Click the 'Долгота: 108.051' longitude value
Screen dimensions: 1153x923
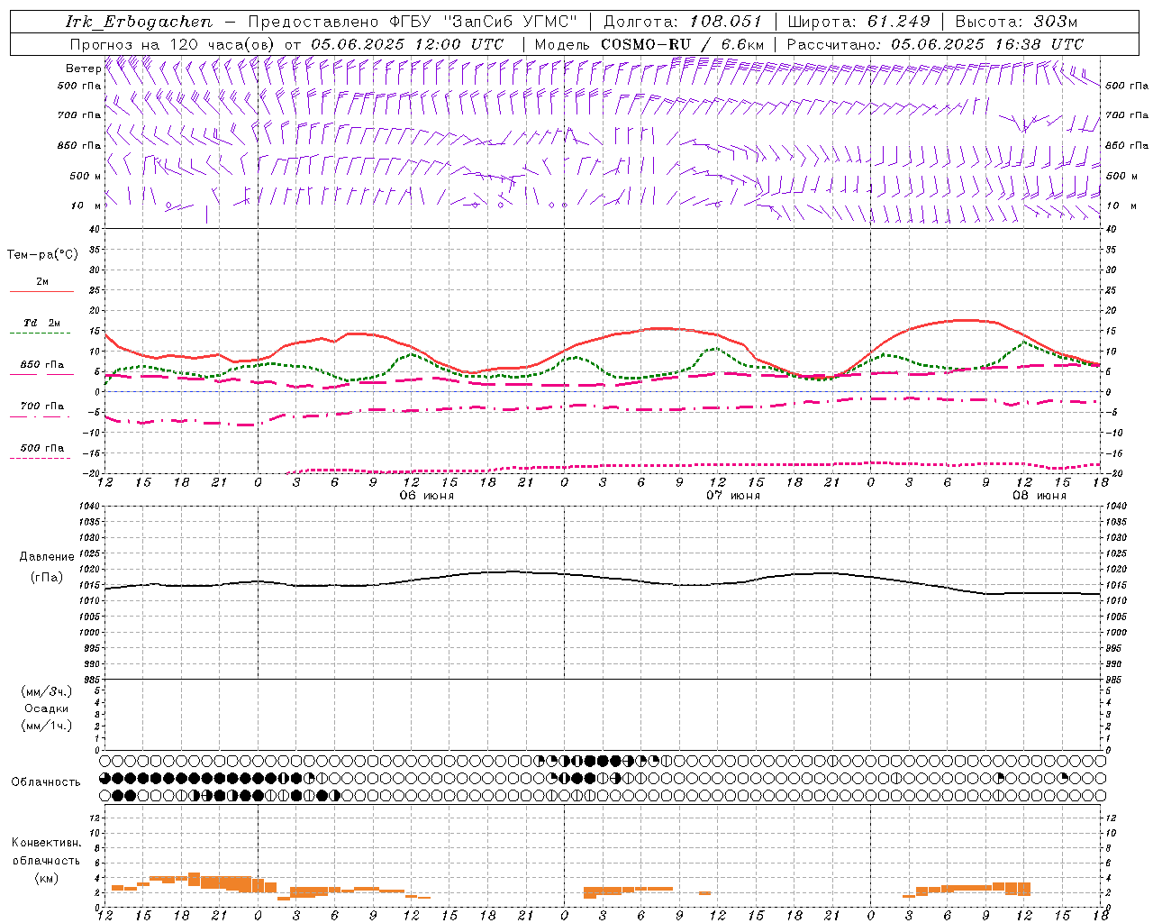(683, 22)
